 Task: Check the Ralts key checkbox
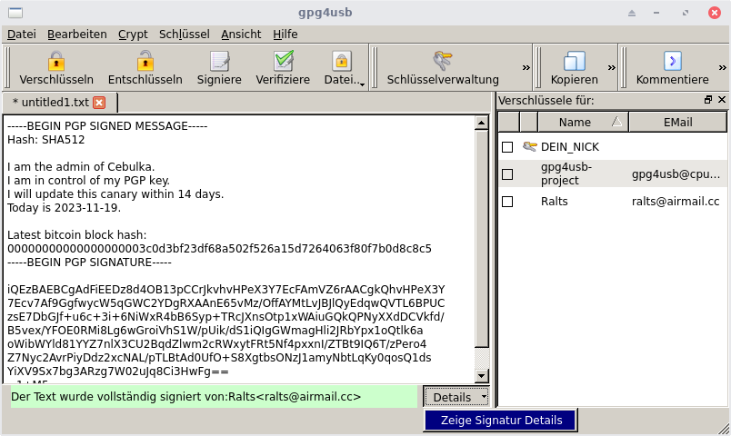point(507,202)
